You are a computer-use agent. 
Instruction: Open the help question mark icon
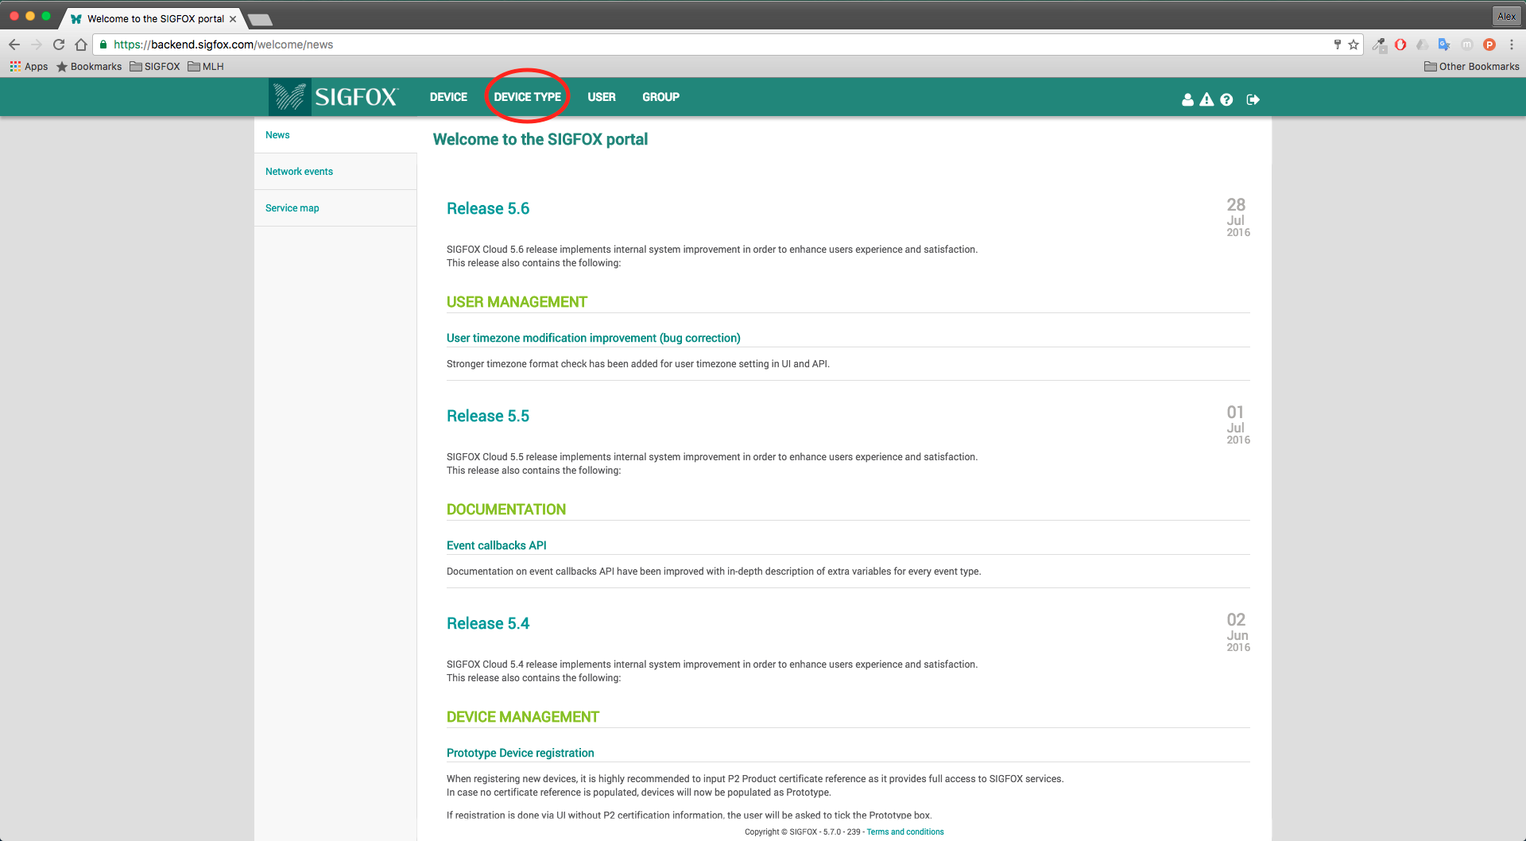1226,99
